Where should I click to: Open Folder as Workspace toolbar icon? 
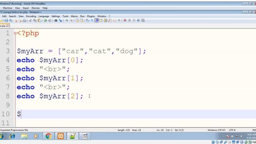(x=114, y=20)
